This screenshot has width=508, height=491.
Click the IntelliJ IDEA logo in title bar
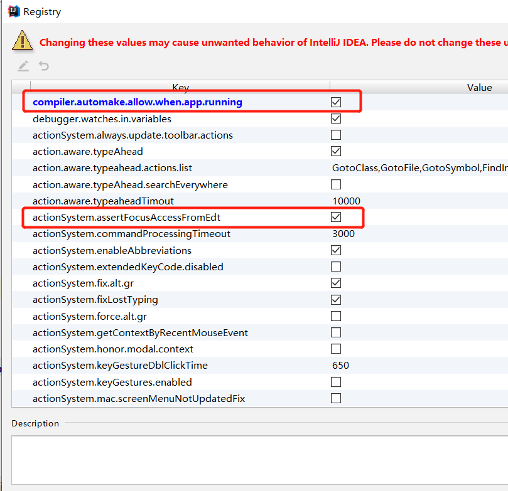(14, 11)
